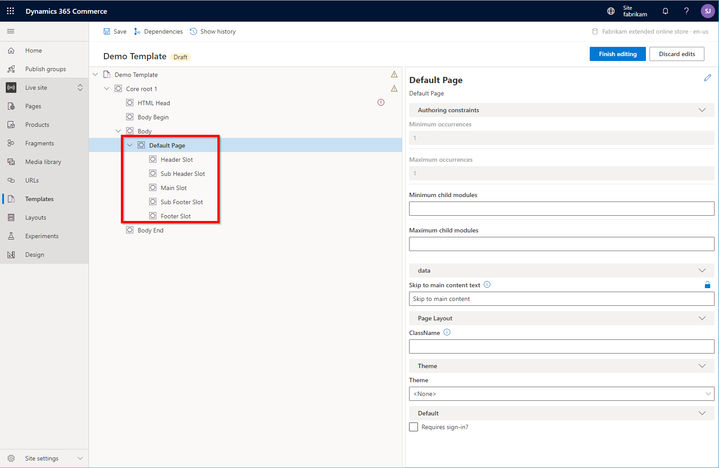Viewport: 719px width, 468px height.
Task: Open the Fragments section icon
Action: [11, 143]
